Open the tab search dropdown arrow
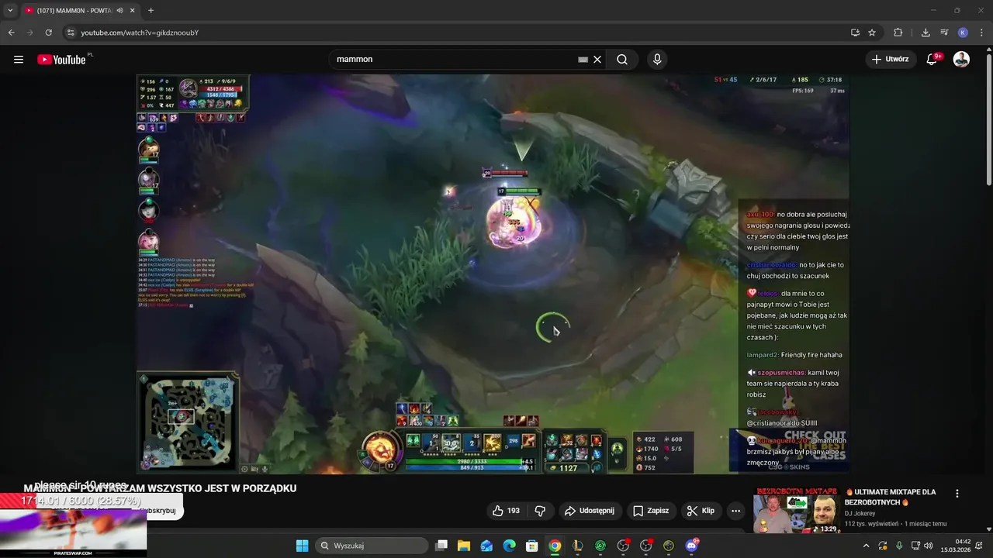This screenshot has height=558, width=993. [10, 11]
